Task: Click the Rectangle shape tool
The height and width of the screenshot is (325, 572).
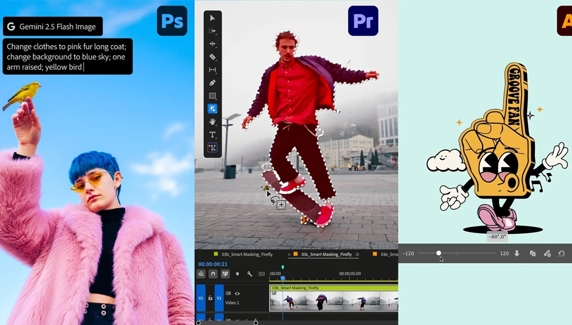Action: [x=212, y=96]
